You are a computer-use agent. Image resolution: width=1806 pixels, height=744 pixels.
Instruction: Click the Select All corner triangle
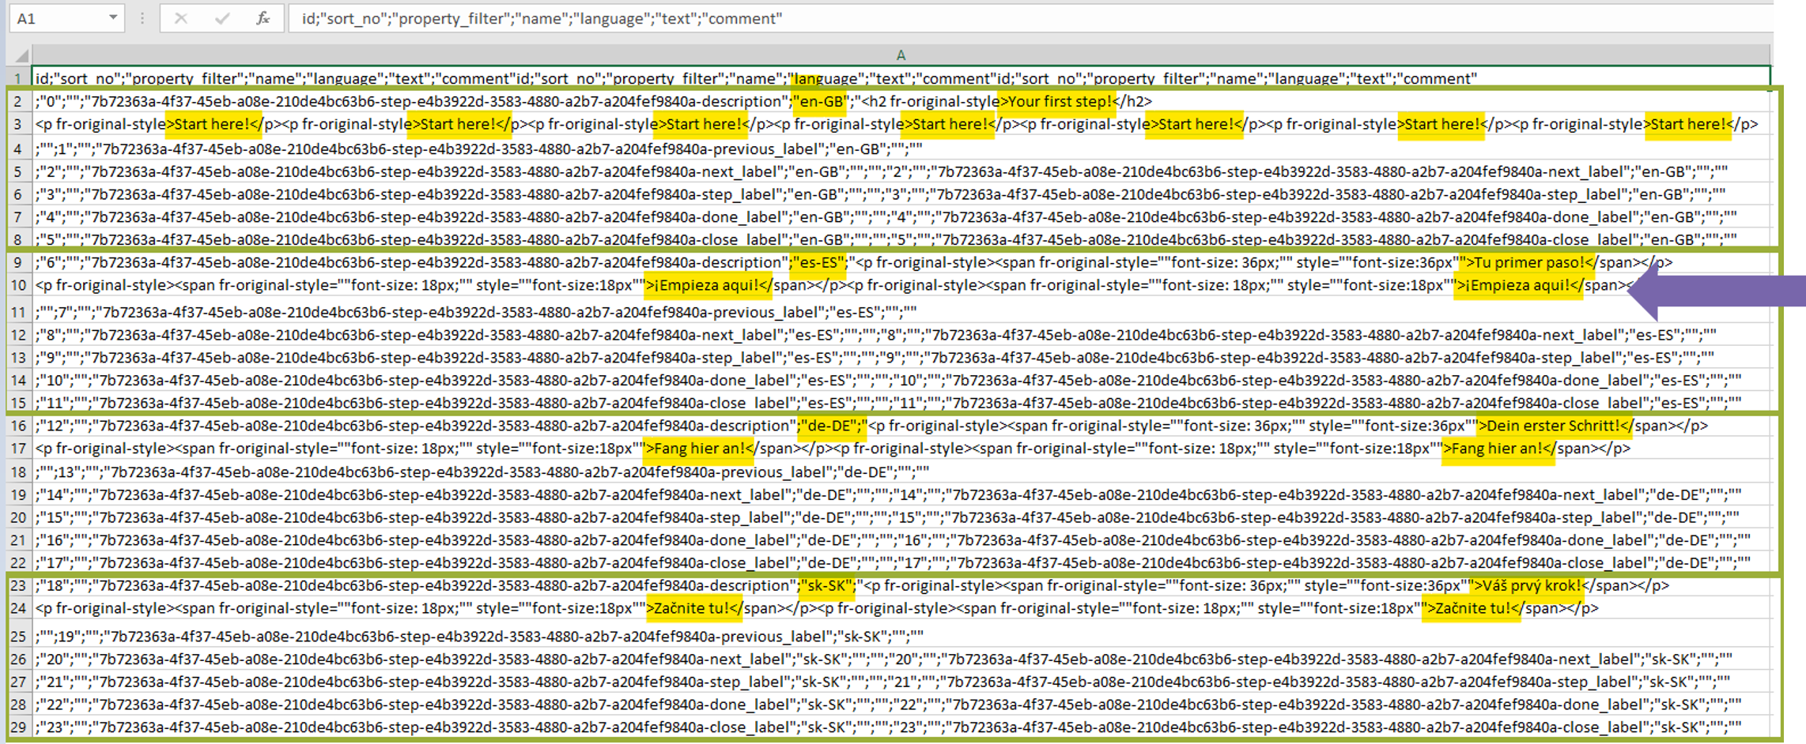(x=21, y=55)
